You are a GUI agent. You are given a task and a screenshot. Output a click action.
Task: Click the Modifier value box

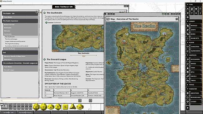(4, 107)
